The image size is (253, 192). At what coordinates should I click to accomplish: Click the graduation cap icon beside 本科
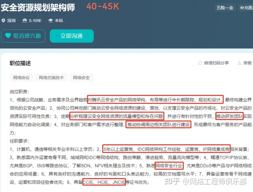pos(51,20)
